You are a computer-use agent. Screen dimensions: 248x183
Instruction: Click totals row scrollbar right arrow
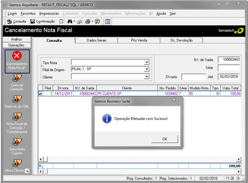coord(238,171)
